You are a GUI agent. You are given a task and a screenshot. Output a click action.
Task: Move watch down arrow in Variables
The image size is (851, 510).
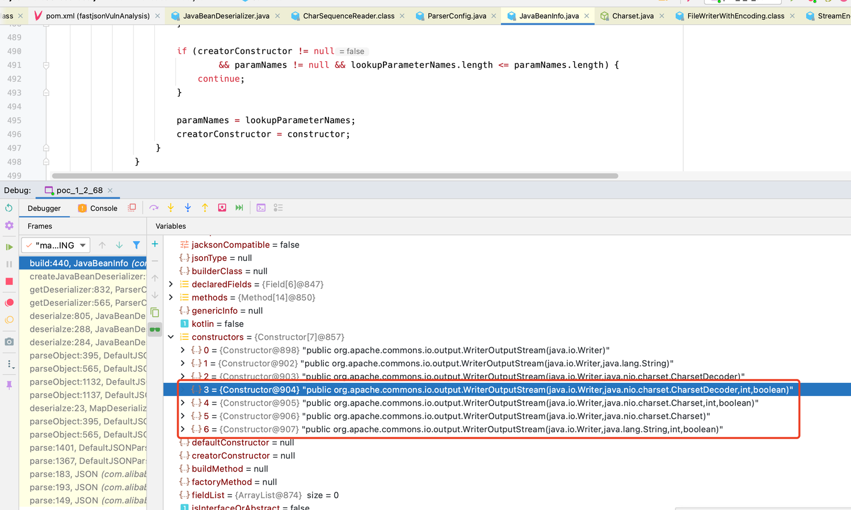pyautogui.click(x=155, y=295)
